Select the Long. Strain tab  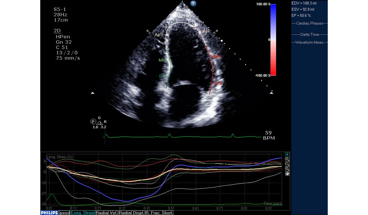(83, 213)
